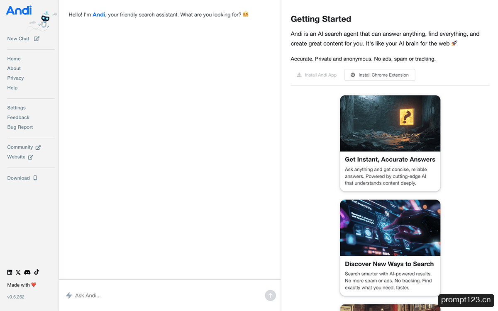The height and width of the screenshot is (311, 498).
Task: Open Andi's X (Twitter) icon
Action: [x=18, y=272]
